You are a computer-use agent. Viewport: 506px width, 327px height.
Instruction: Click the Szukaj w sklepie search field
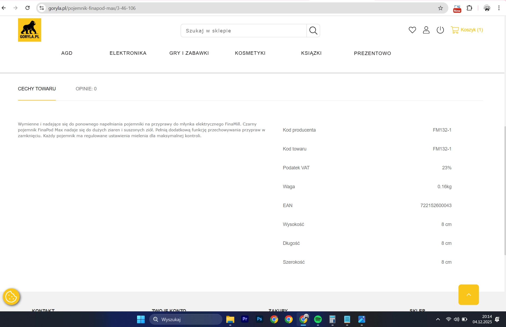[243, 31]
